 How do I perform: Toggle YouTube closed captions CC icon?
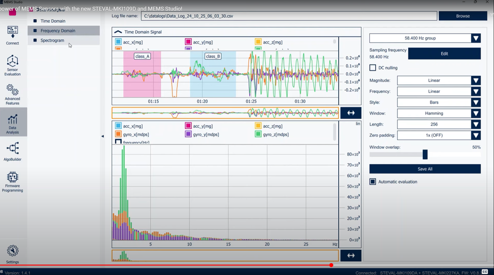(485, 272)
